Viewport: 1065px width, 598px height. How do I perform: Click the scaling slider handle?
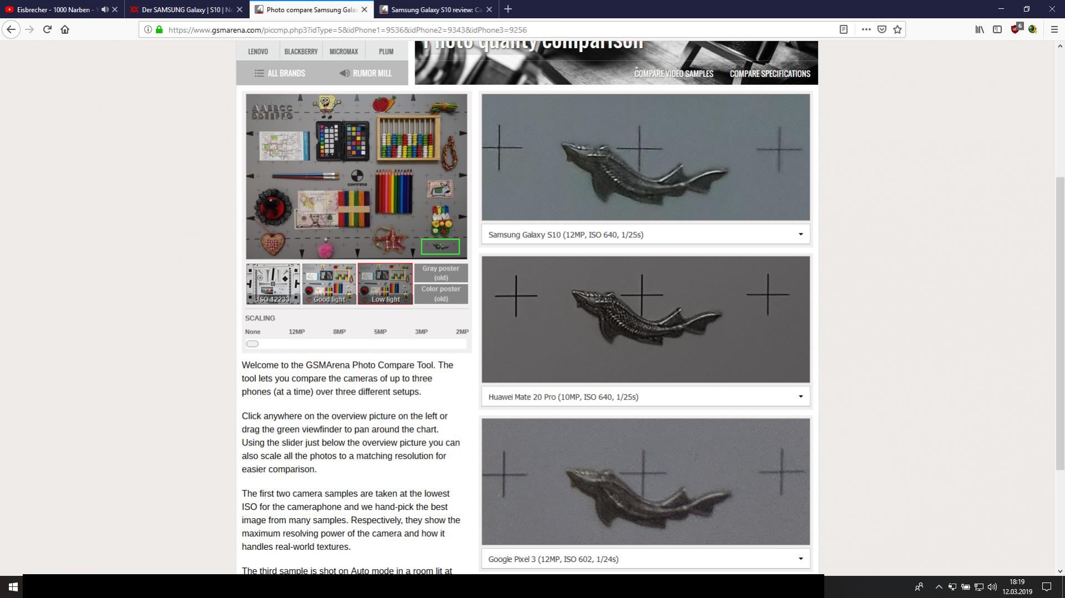[253, 344]
